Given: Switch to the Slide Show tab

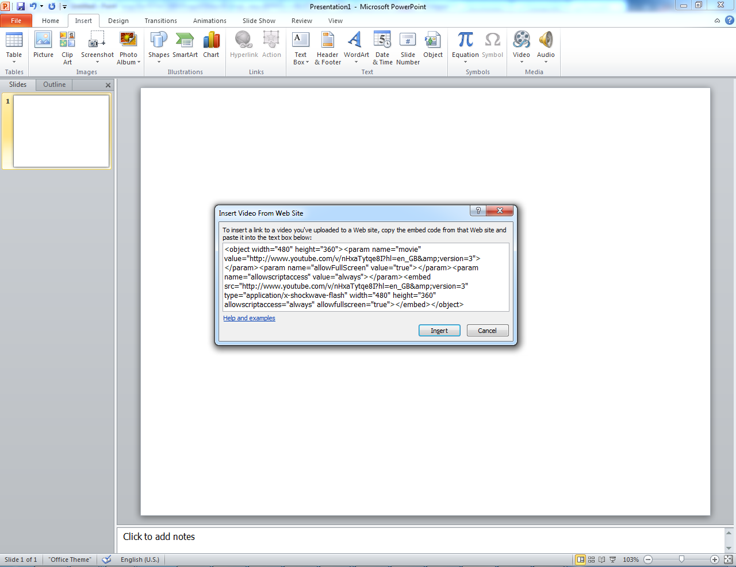Looking at the screenshot, I should click(x=259, y=21).
